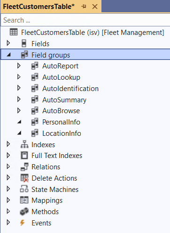Select the FleetCustomersTable (isv) root node
Screen dimensions: 170x233
point(93,33)
